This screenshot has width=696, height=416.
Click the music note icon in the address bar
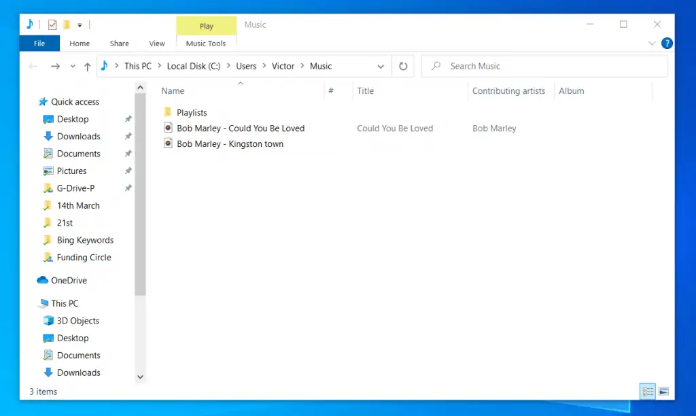coord(105,65)
